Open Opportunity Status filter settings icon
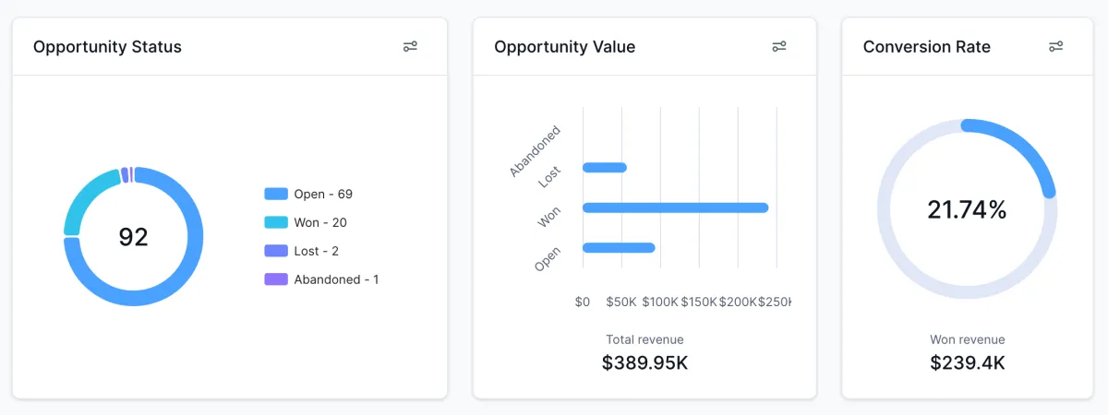Viewport: 1108px width, 415px height. pyautogui.click(x=411, y=47)
